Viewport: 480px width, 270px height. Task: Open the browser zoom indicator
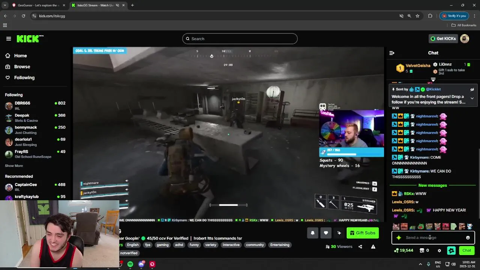tap(409, 16)
